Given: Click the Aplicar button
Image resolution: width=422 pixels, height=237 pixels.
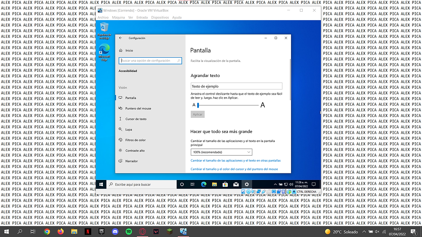Looking at the screenshot, I should tap(198, 114).
